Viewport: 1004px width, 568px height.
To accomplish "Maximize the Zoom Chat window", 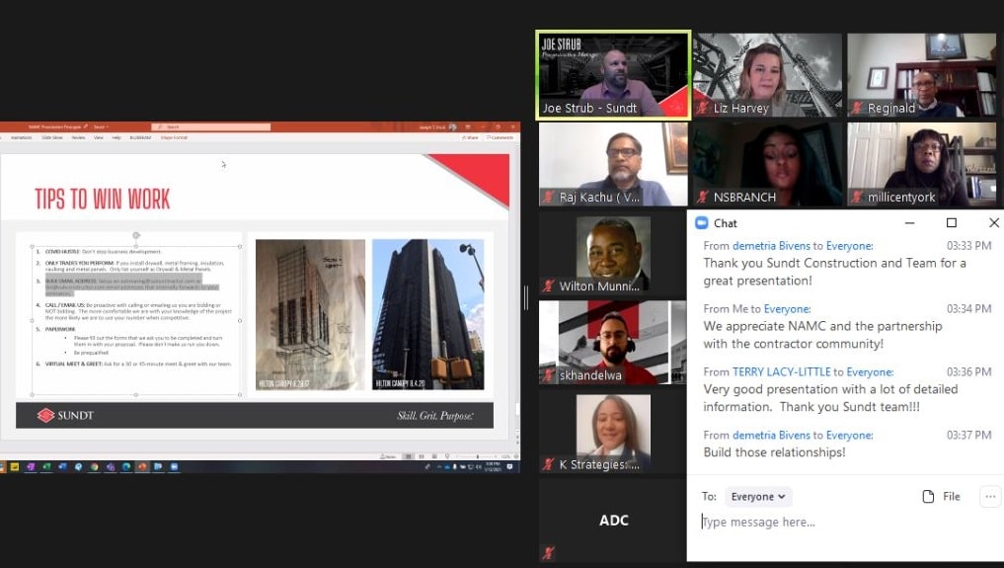I will point(952,223).
